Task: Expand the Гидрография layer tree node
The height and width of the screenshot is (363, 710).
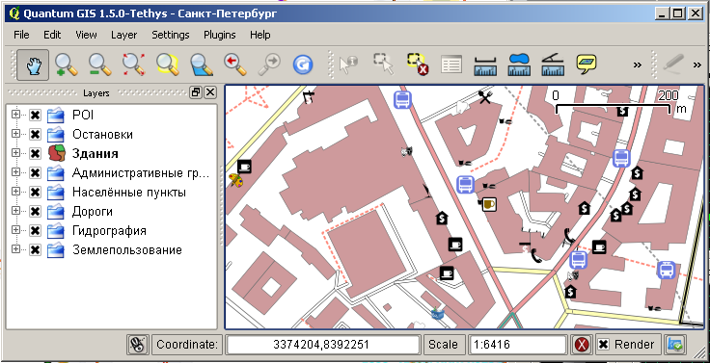Action: 15,230
